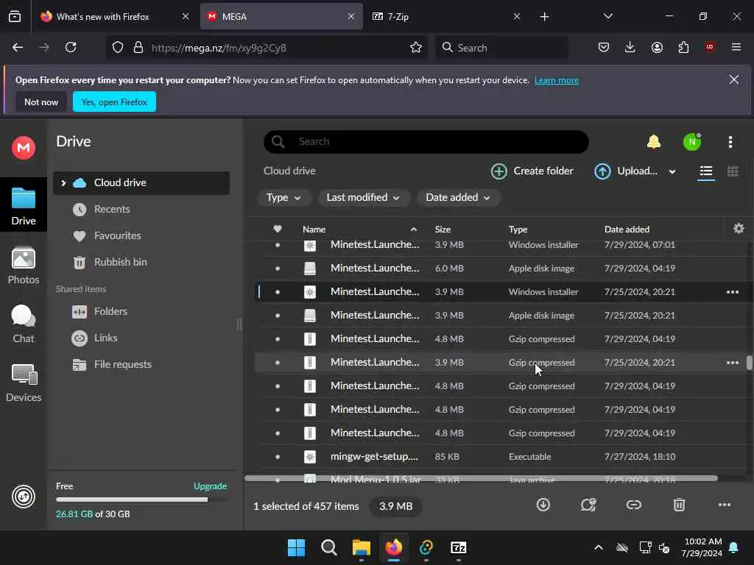This screenshot has width=754, height=565.
Task: Open the Firefox hamburger menu
Action: tap(736, 47)
